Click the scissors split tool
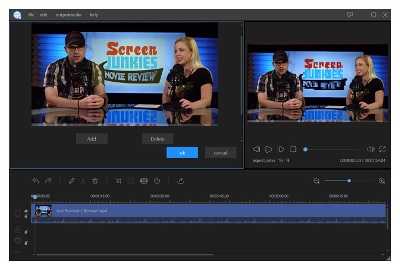 (83, 181)
